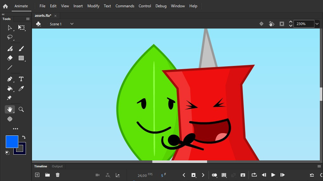Open the File menu
Viewport: 323px width, 181px height.
[x=42, y=6]
